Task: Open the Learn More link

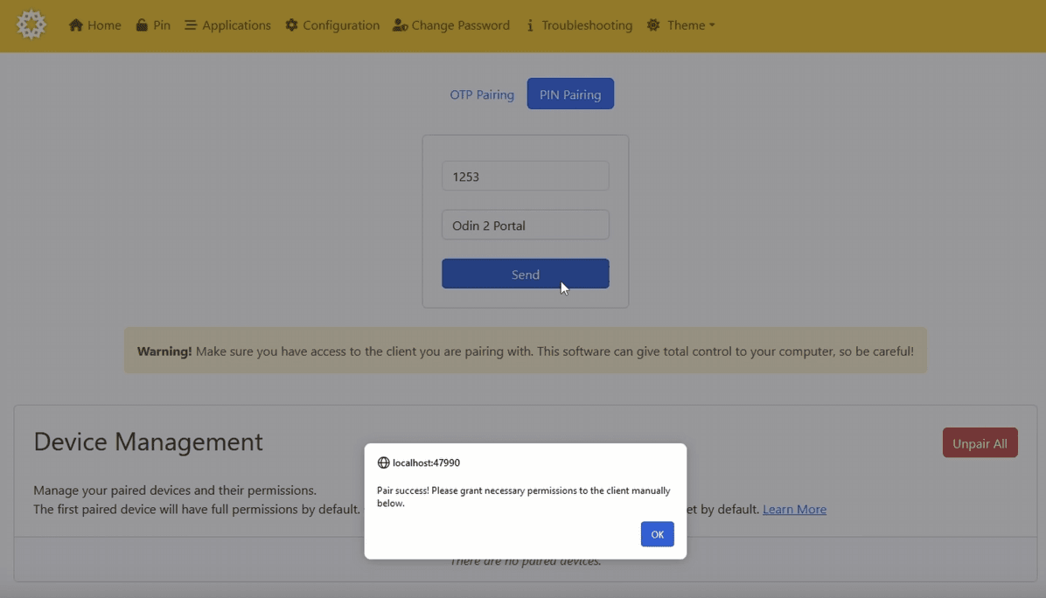Action: (x=794, y=509)
